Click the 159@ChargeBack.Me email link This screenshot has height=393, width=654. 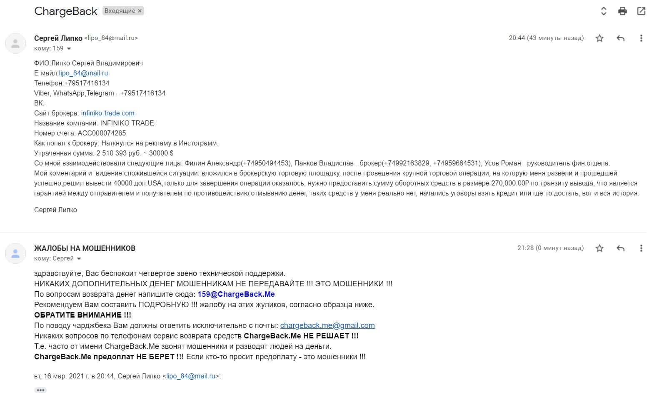coord(236,294)
